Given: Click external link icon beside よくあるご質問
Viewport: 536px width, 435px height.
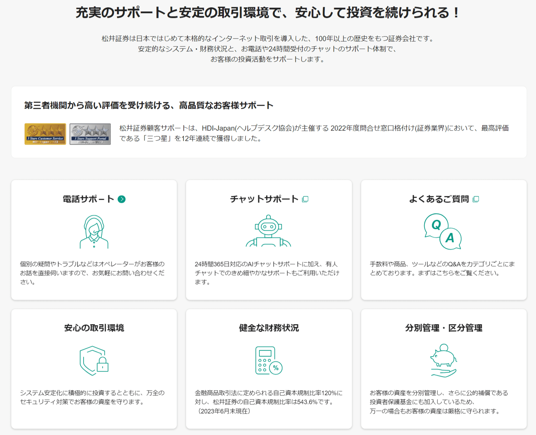Looking at the screenshot, I should click(x=476, y=199).
